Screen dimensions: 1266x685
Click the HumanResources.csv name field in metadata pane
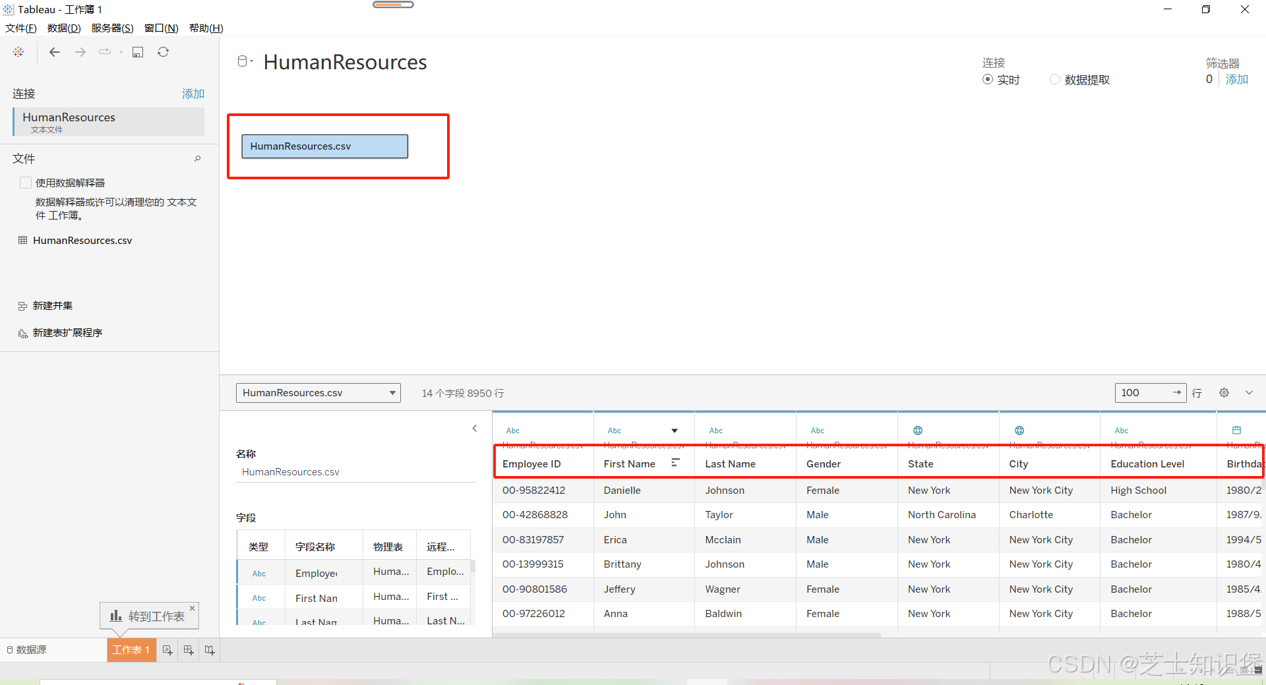pyautogui.click(x=355, y=472)
